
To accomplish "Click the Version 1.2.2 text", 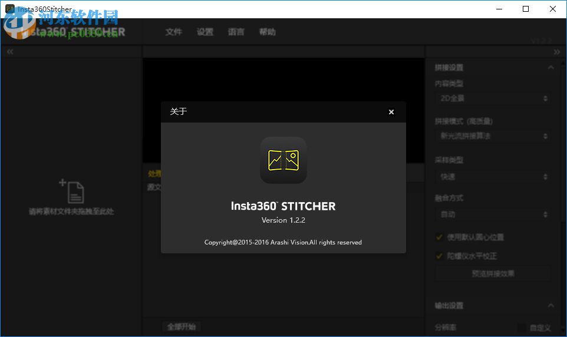I will [x=283, y=220].
